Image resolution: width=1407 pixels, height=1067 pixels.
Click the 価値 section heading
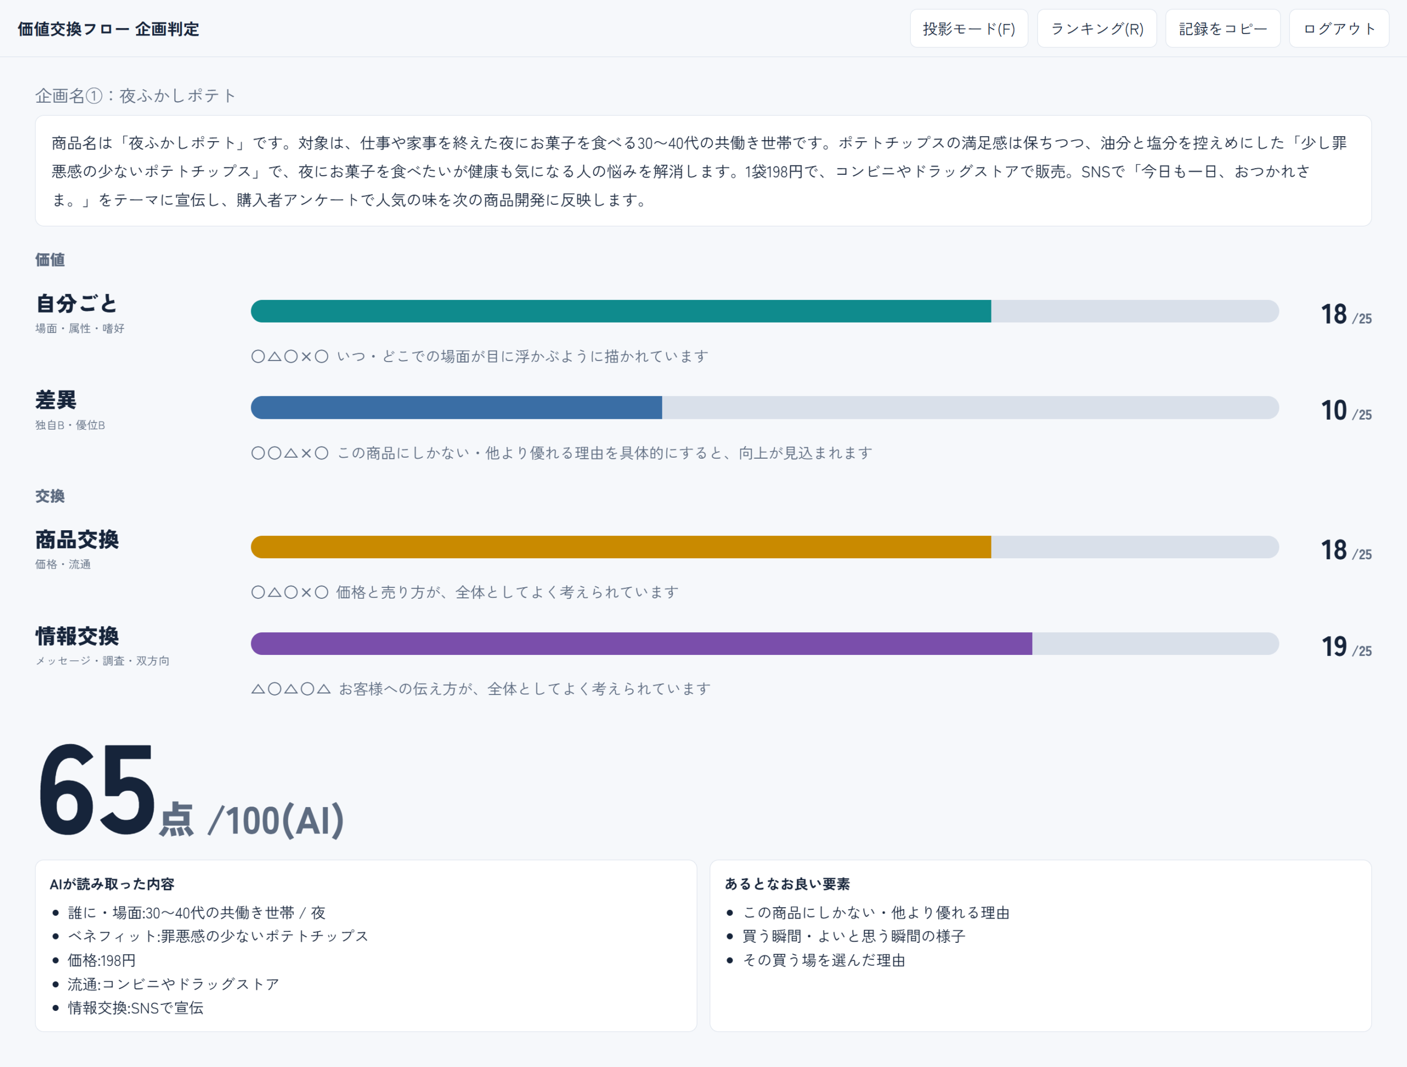tap(50, 260)
